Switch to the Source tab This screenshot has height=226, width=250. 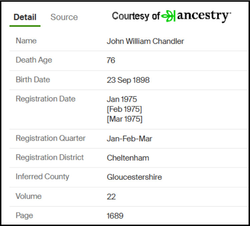click(x=64, y=17)
